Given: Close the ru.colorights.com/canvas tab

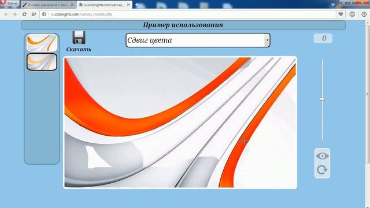Looking at the screenshot, I should (x=128, y=5).
